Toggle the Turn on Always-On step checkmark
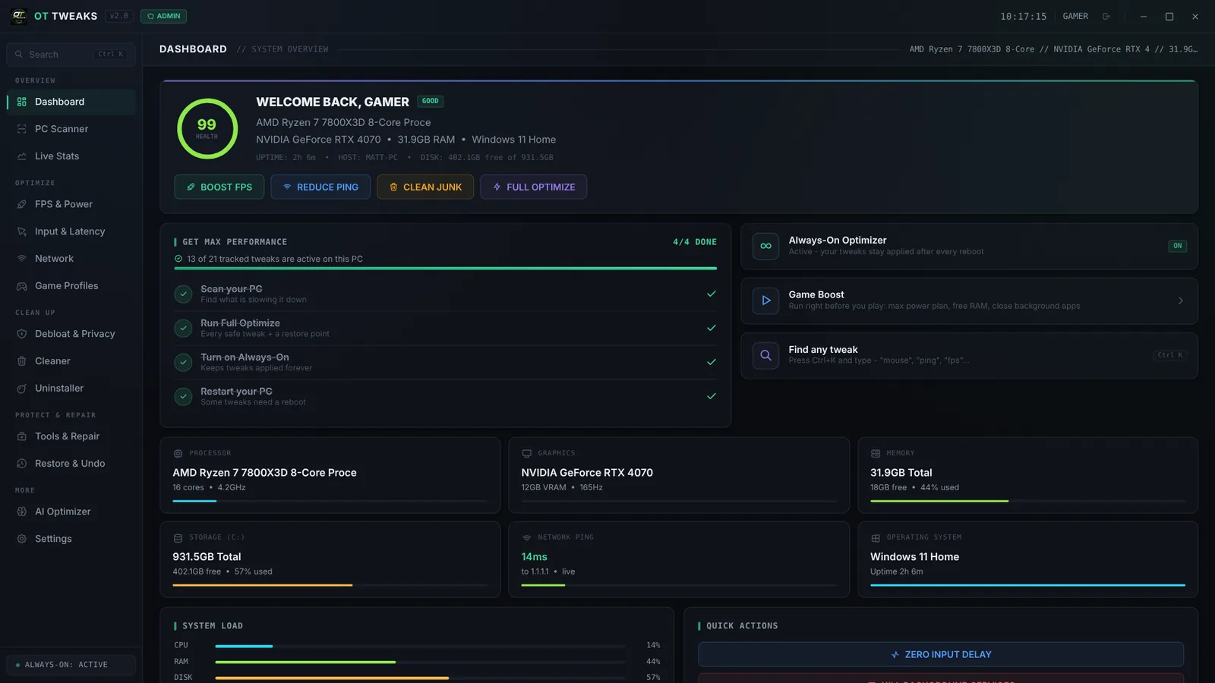Screen dimensions: 1215x683 (183, 362)
